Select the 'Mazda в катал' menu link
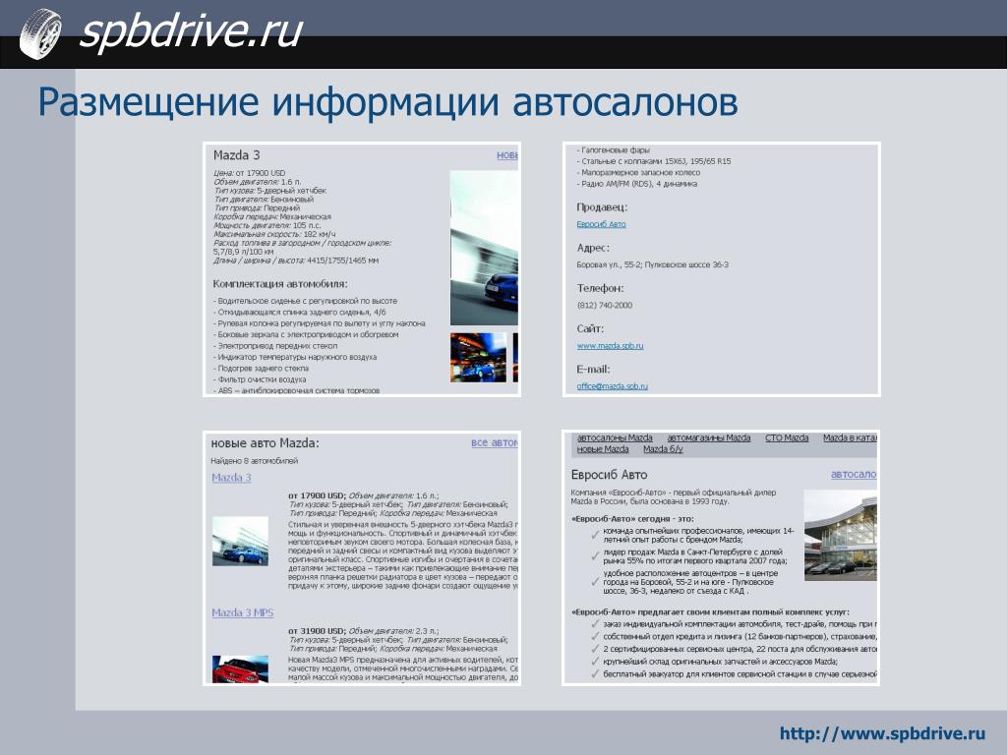Screen dimensions: 1007x755 click(x=850, y=437)
